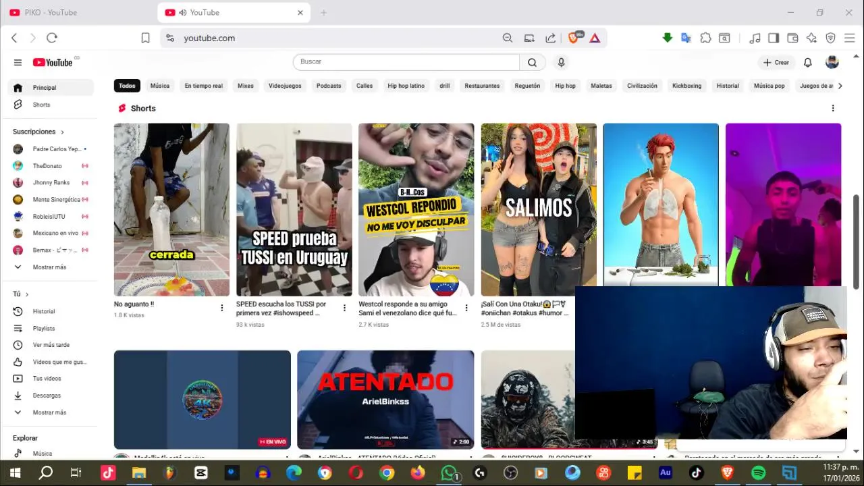Open the account avatar menu

(x=832, y=62)
